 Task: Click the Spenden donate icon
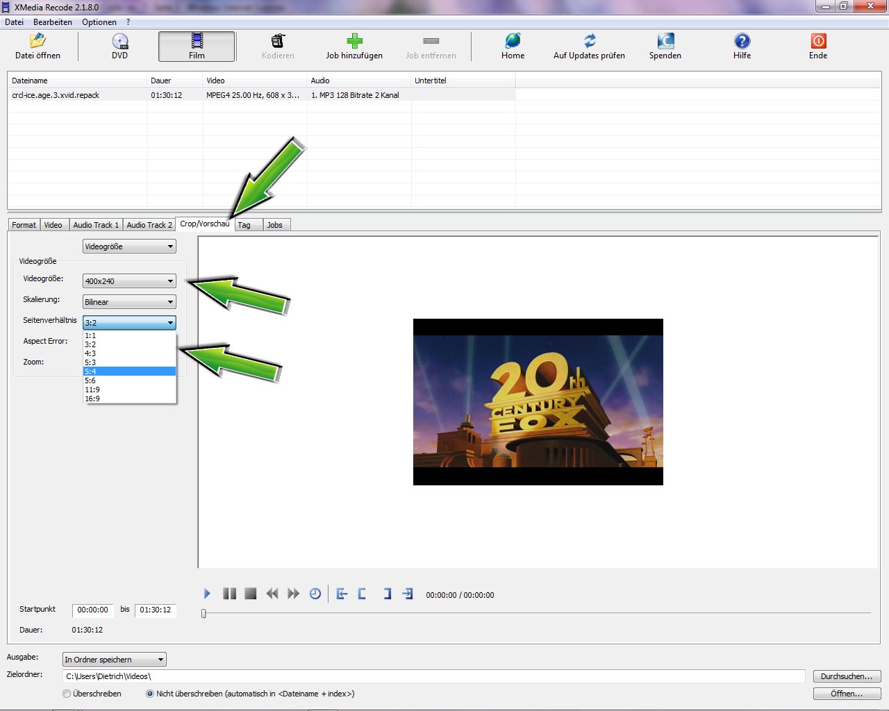[x=665, y=47]
